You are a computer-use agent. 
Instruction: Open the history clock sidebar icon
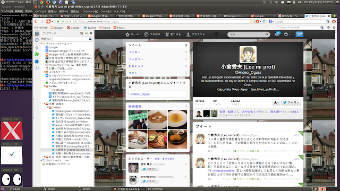(x=37, y=40)
